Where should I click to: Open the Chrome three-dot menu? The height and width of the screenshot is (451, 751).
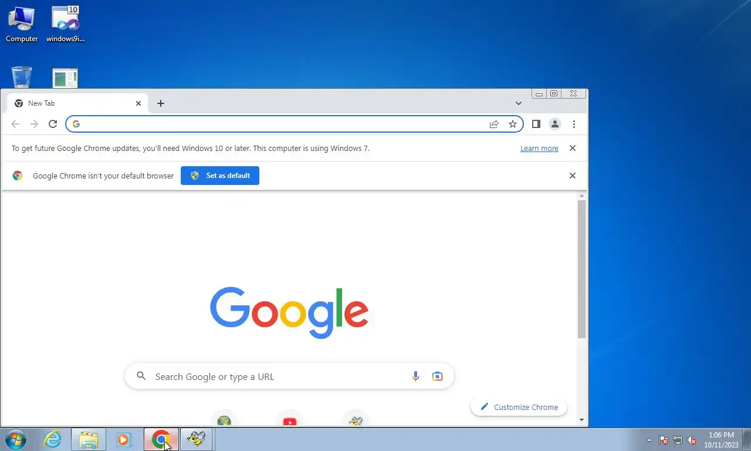[574, 124]
